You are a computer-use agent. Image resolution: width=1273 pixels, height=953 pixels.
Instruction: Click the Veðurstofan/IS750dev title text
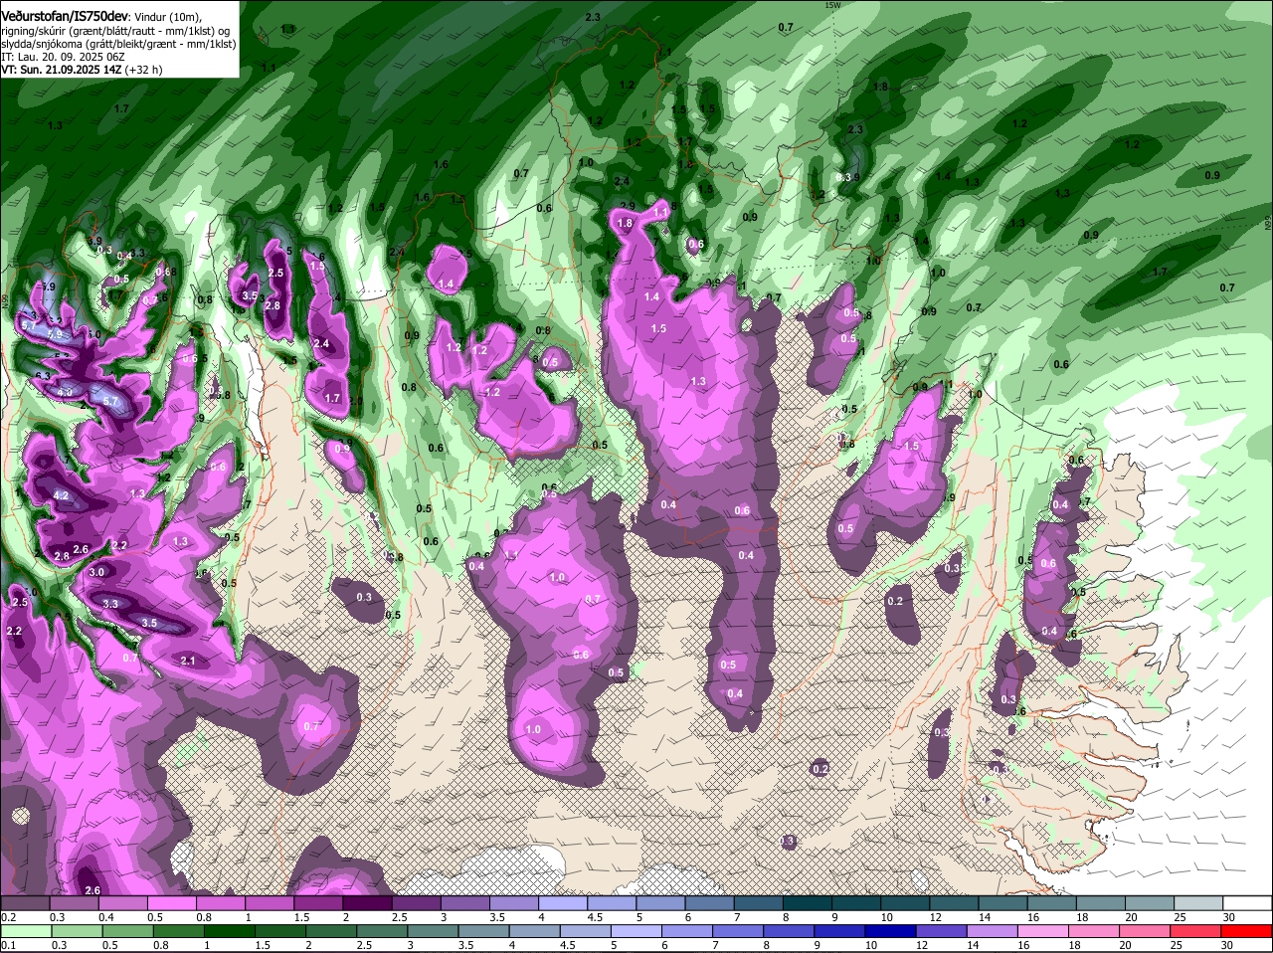coord(64,17)
